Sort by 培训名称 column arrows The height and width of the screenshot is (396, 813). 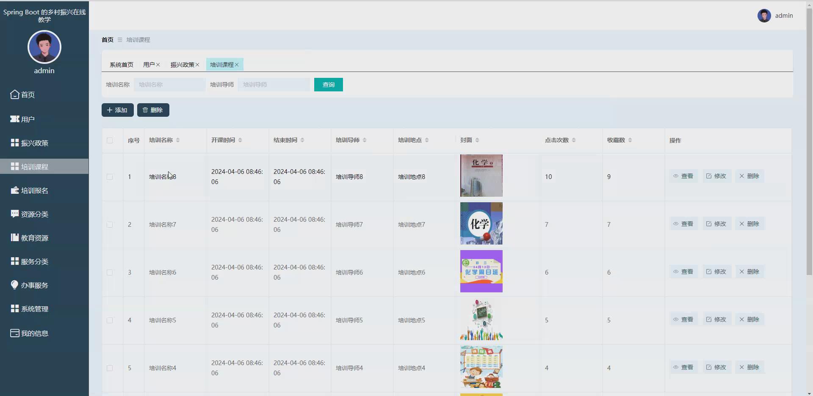[178, 140]
